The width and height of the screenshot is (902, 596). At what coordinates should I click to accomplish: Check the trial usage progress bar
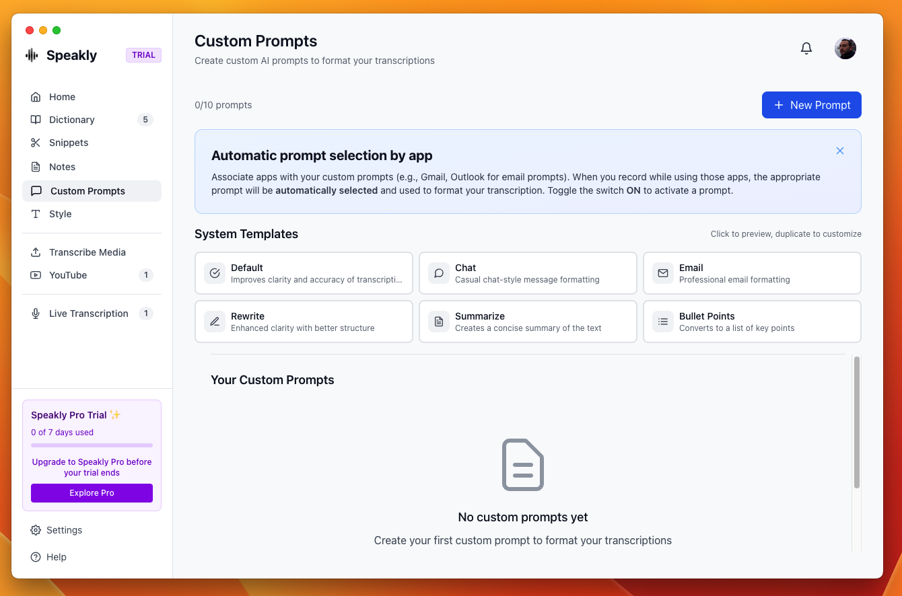click(92, 445)
